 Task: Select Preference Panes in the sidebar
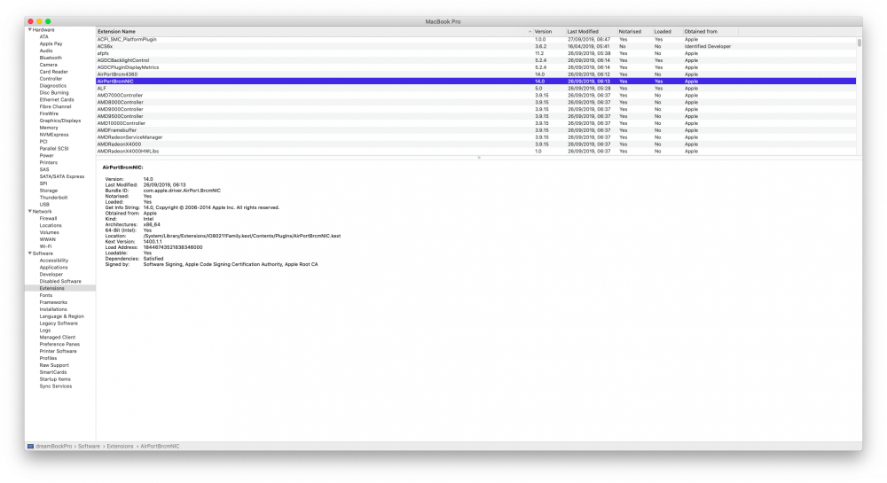click(x=59, y=344)
